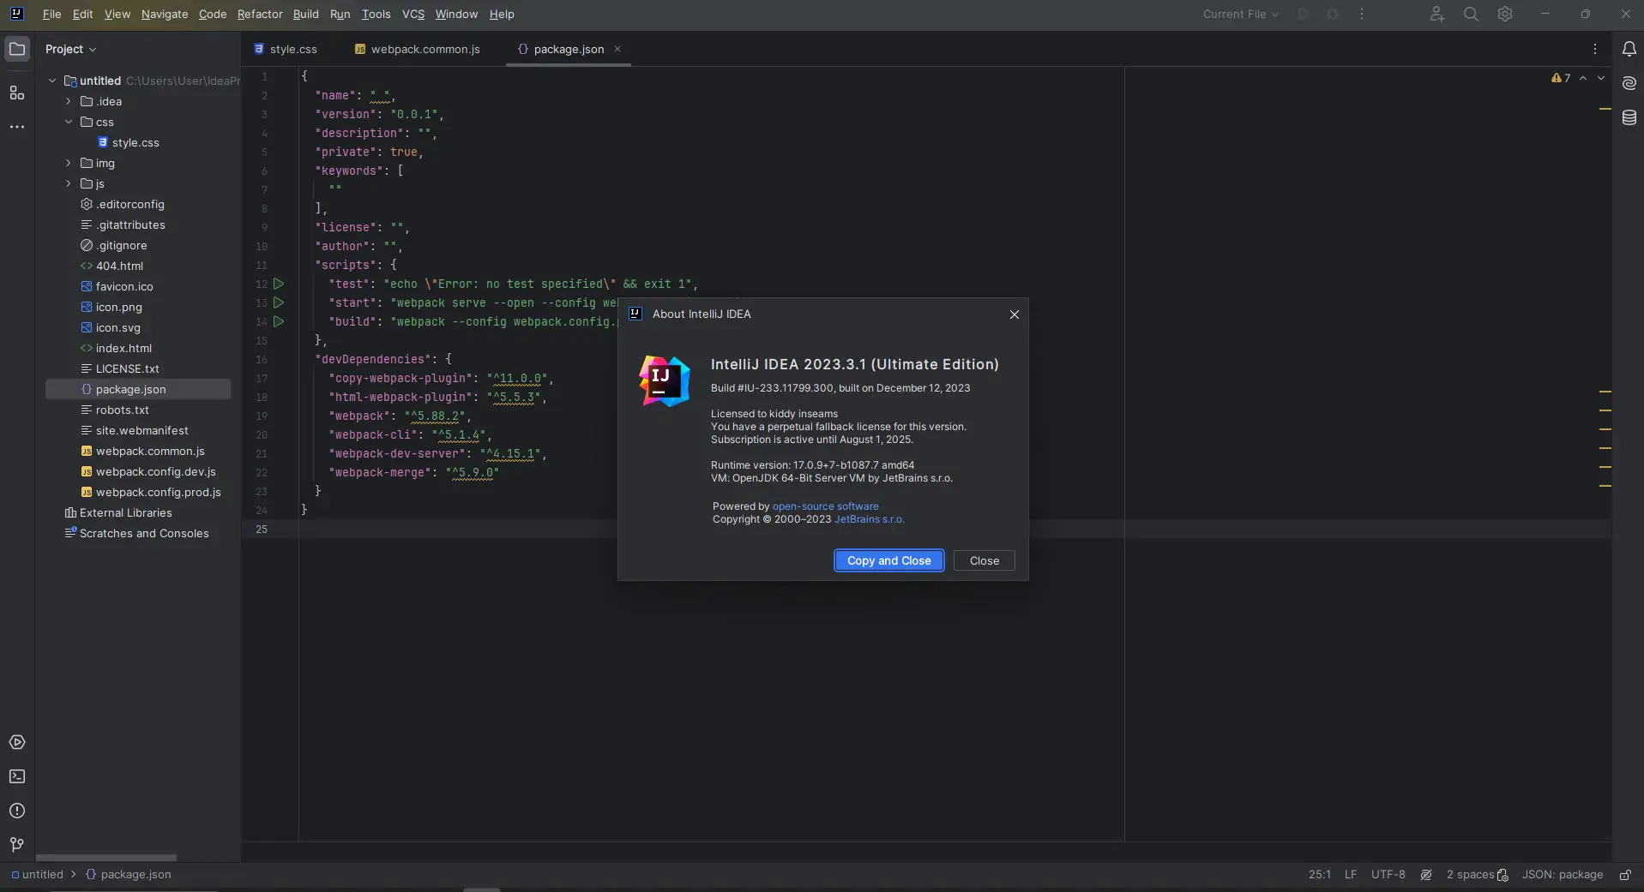This screenshot has height=892, width=1644.
Task: Click the project tree horizontal scrollbar
Action: pyautogui.click(x=106, y=858)
